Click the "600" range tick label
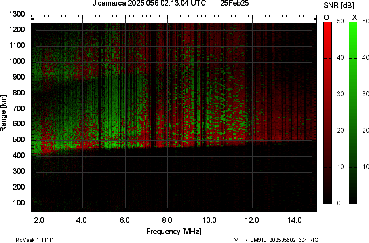The height and width of the screenshot is (243, 369). [18, 124]
